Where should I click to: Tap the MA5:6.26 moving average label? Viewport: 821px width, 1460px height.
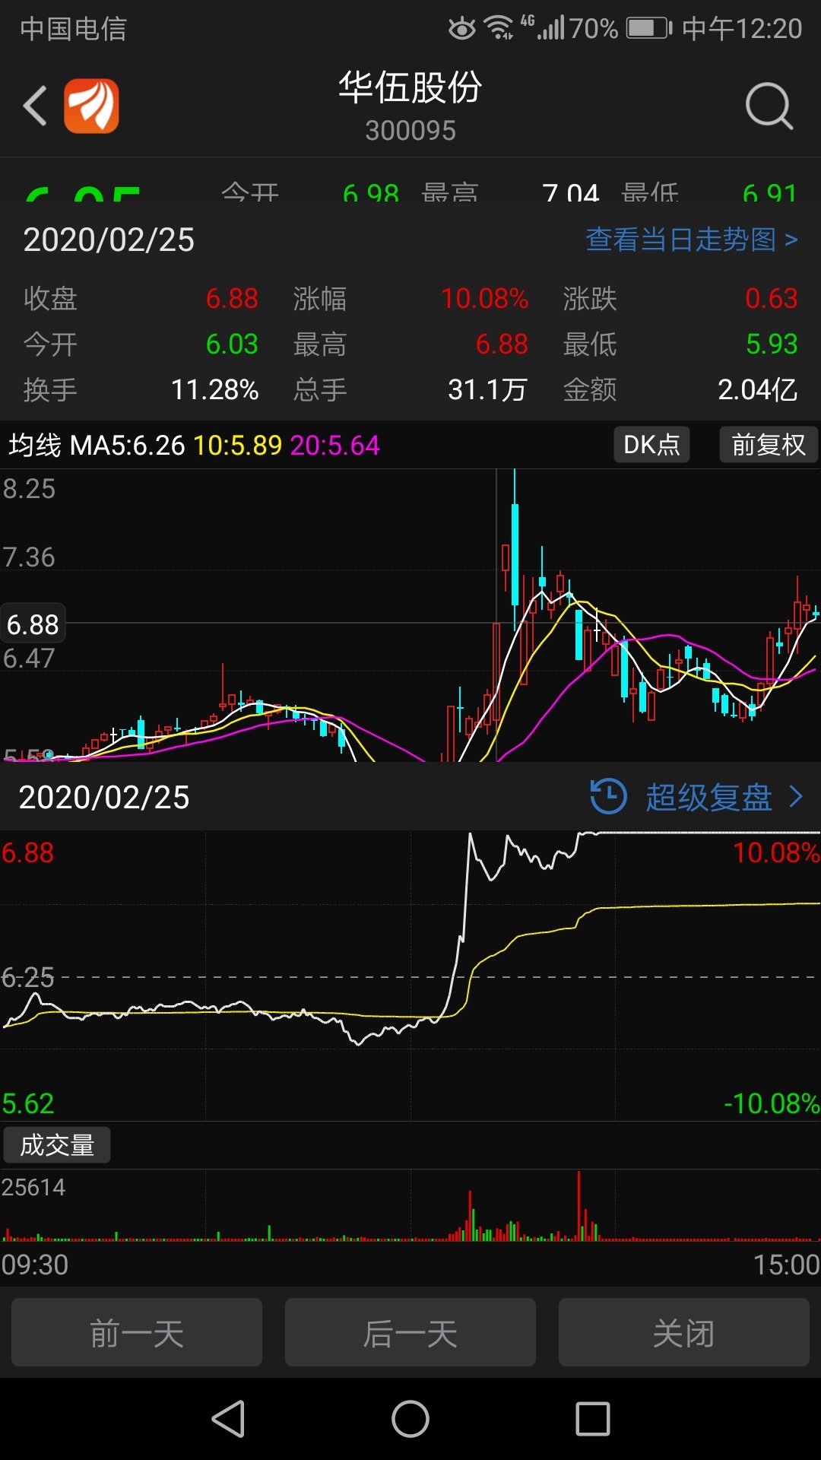(127, 446)
